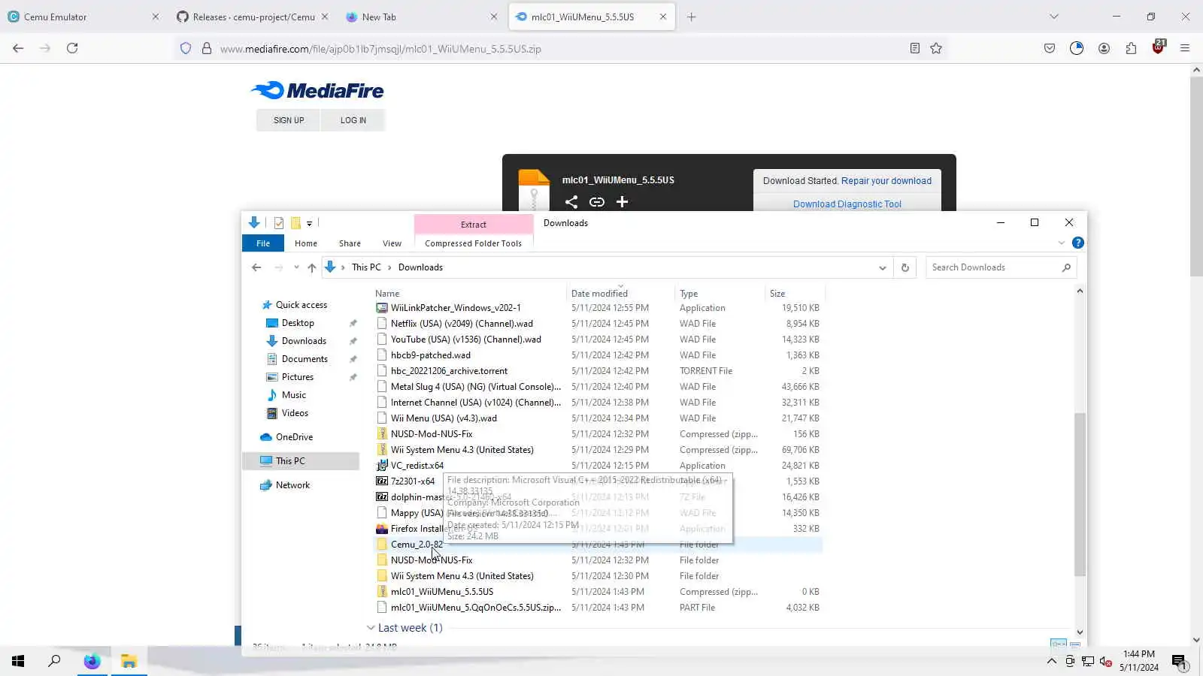Click in the Search Downloads field
Viewport: 1203px width, 676px height.
[x=995, y=267]
